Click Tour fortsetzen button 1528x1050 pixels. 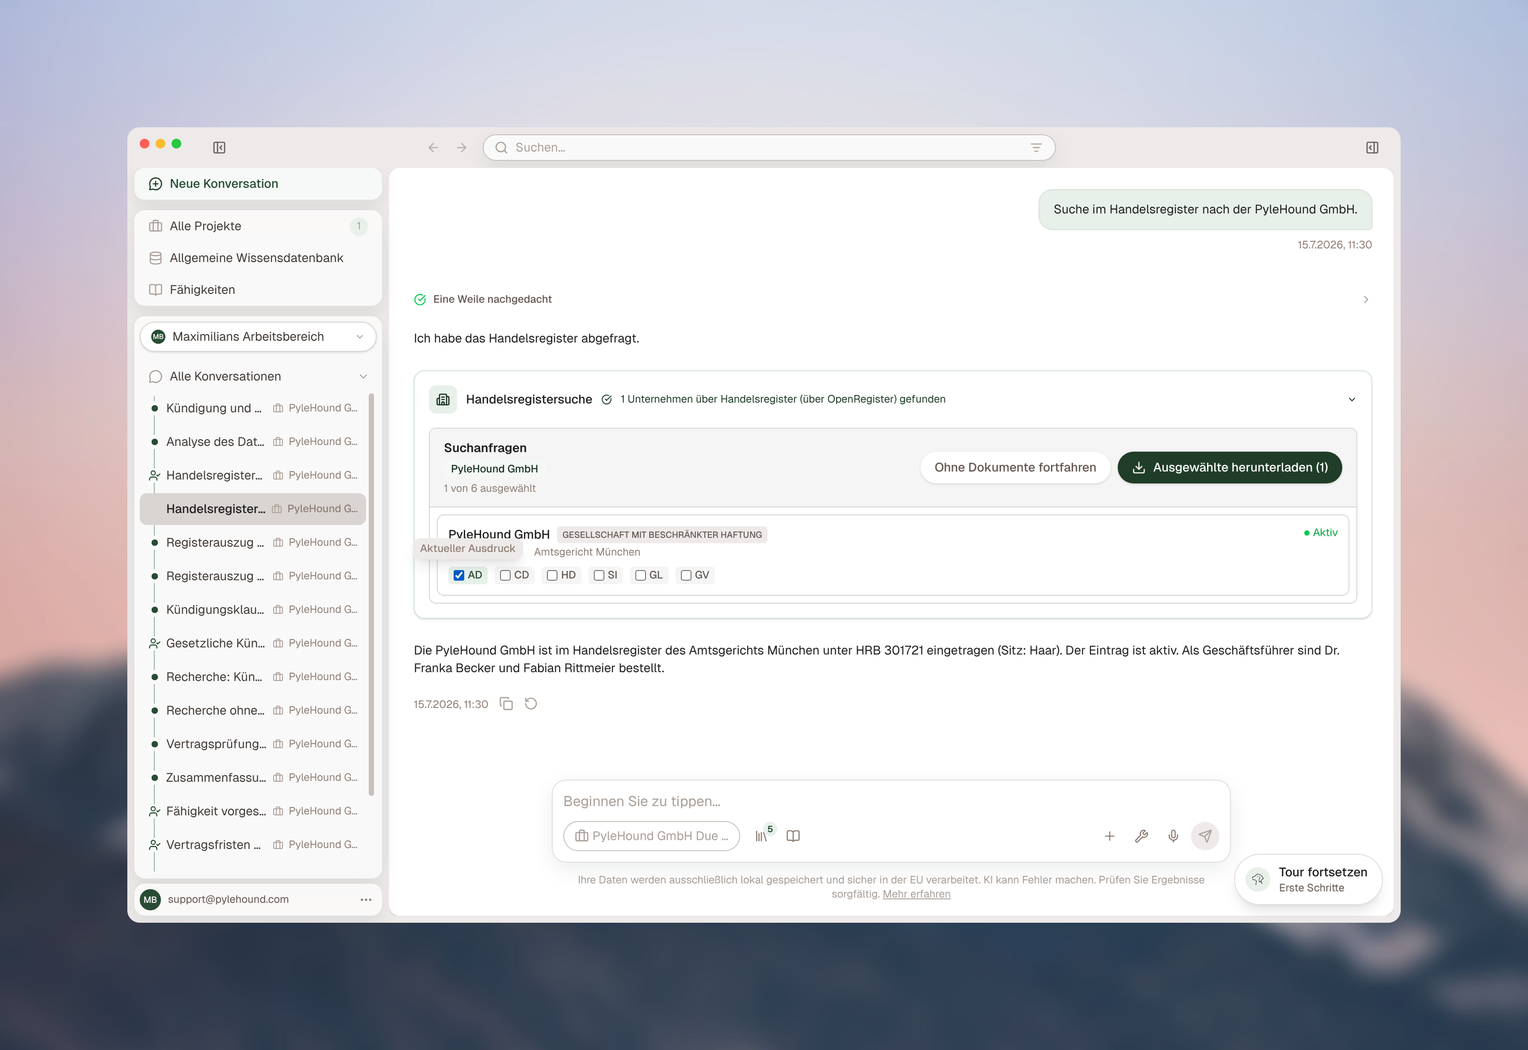click(1308, 879)
